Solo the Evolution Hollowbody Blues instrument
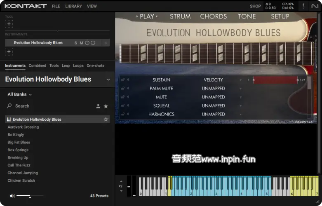Image resolution: width=322 pixels, height=206 pixels. click(76, 43)
